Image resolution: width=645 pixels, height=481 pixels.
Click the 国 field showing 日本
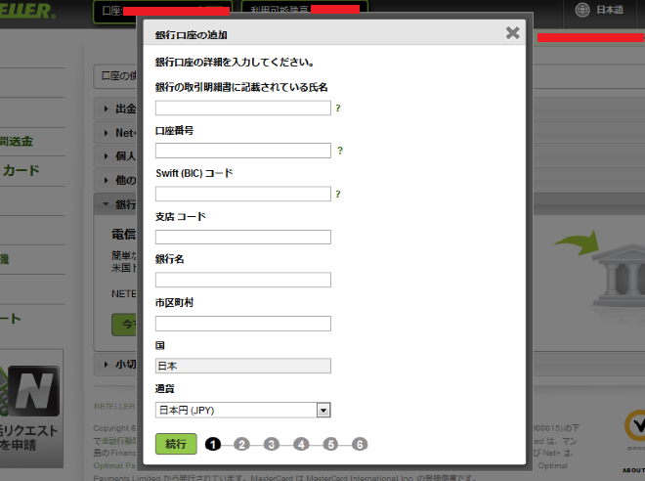pos(243,366)
